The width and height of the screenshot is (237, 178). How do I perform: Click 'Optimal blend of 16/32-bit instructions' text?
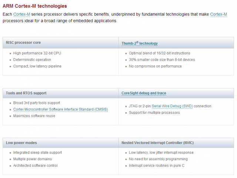click(160, 53)
